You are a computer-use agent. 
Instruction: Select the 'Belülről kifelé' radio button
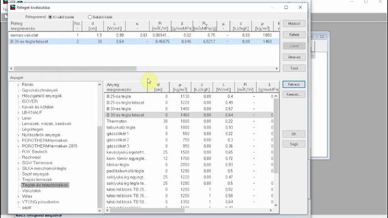(90, 17)
